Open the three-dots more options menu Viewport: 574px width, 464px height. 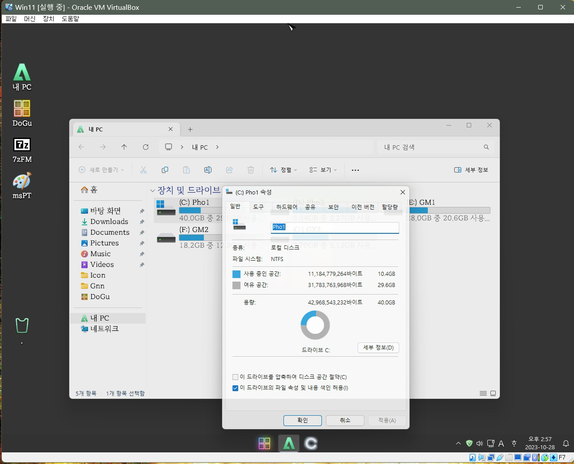pyautogui.click(x=355, y=170)
